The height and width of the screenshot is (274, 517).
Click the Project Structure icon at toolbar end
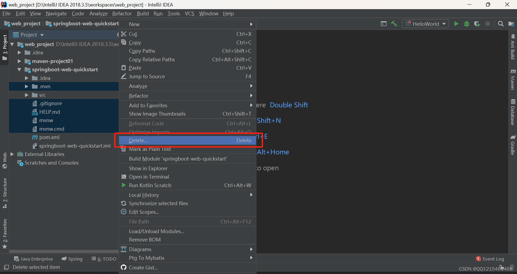tap(511, 24)
